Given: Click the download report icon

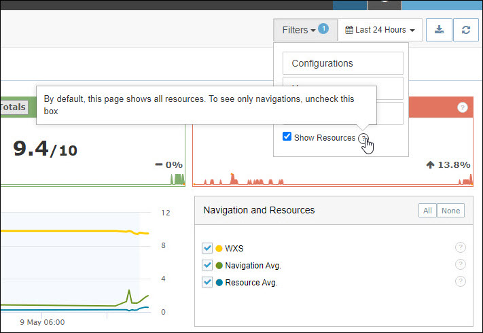Looking at the screenshot, I should 440,30.
